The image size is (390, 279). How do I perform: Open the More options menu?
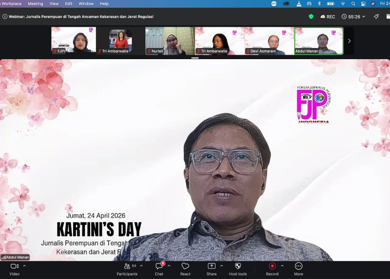(x=299, y=269)
